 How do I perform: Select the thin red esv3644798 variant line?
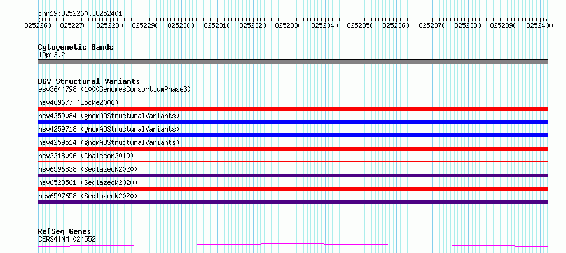tap(293, 95)
